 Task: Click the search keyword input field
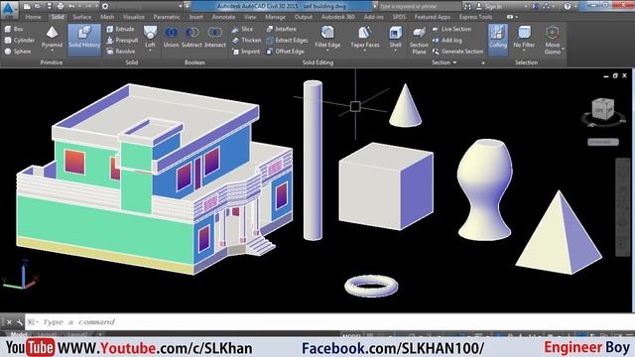[x=419, y=6]
